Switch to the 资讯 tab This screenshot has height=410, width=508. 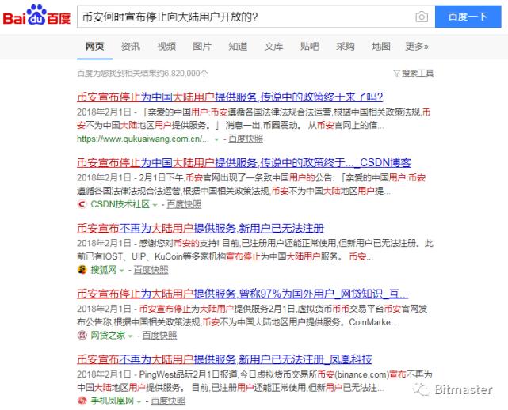[131, 47]
